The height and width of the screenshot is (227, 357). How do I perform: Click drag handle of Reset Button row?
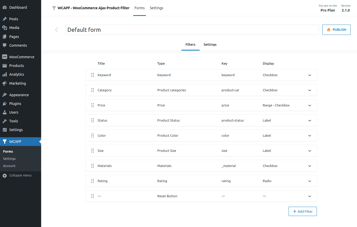(93, 196)
